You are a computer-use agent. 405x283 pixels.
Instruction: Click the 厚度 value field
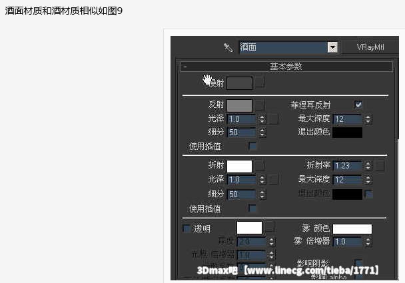click(x=252, y=242)
